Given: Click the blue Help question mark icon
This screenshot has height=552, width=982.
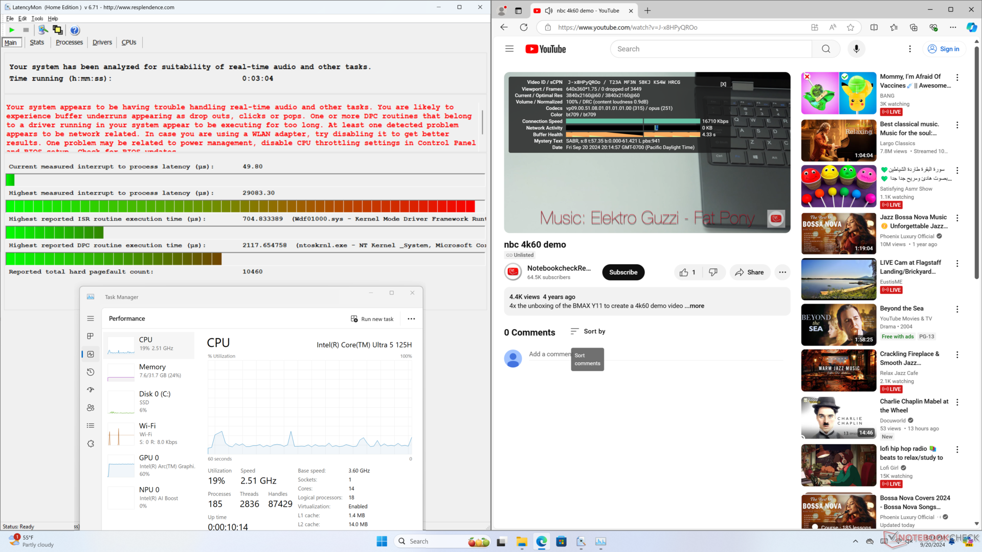Looking at the screenshot, I should (x=75, y=30).
